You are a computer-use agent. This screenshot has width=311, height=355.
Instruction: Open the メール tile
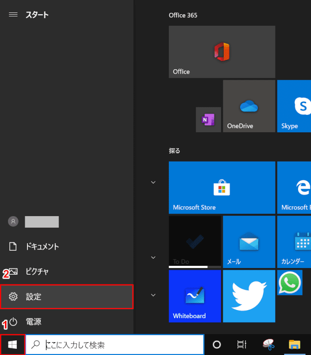[249, 242]
